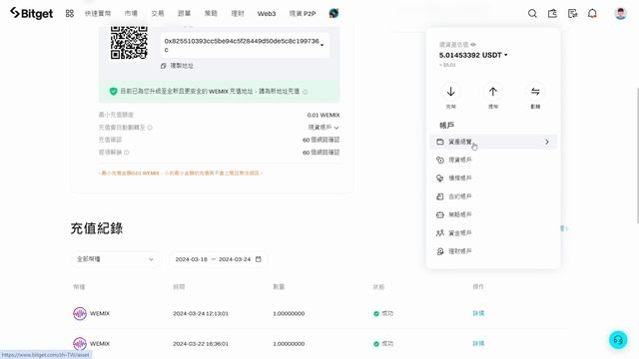This screenshot has height=359, width=639.
Task: Click the page vertical scrollbar
Action: click(637, 156)
